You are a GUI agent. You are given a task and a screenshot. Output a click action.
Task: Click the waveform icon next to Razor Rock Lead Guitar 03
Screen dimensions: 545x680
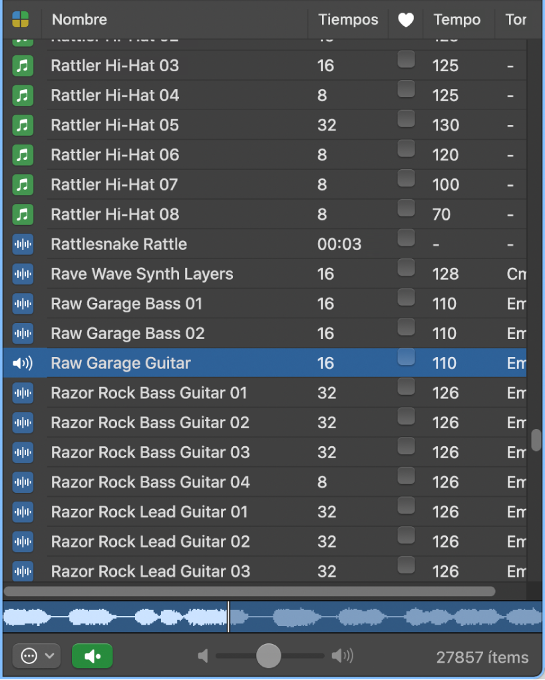pyautogui.click(x=23, y=571)
